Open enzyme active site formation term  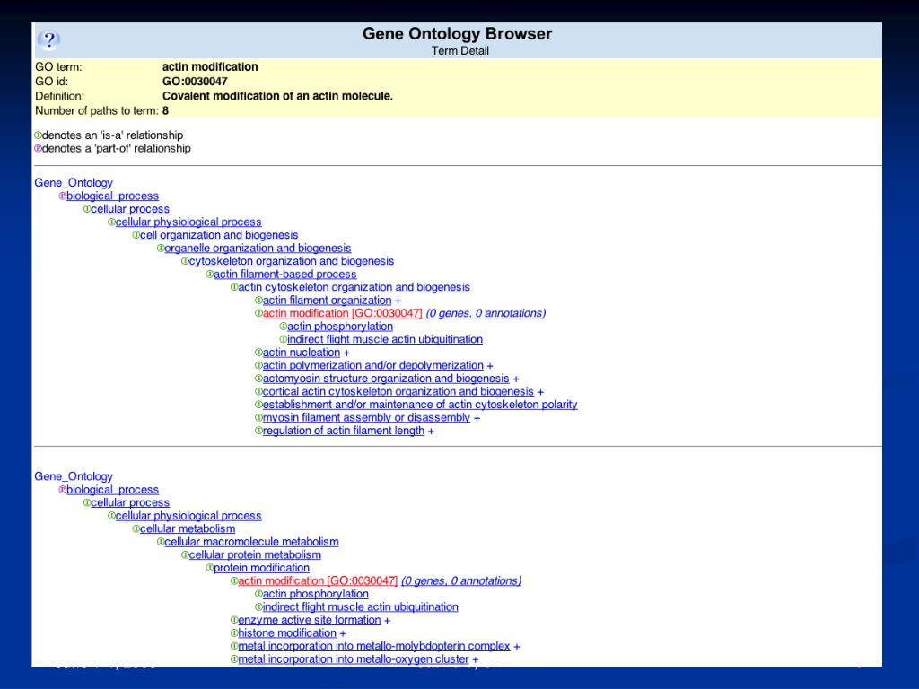310,620
